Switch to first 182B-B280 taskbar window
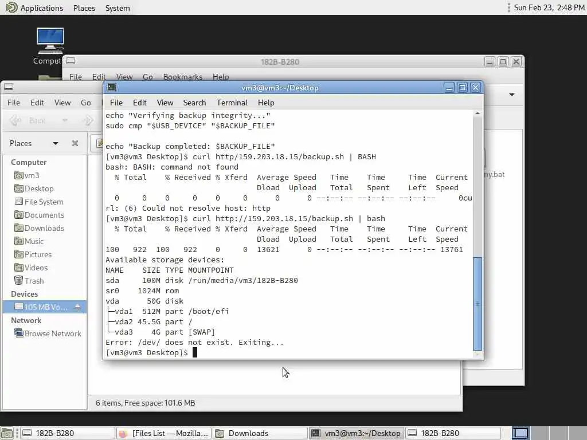This screenshot has width=587, height=440. (x=67, y=433)
